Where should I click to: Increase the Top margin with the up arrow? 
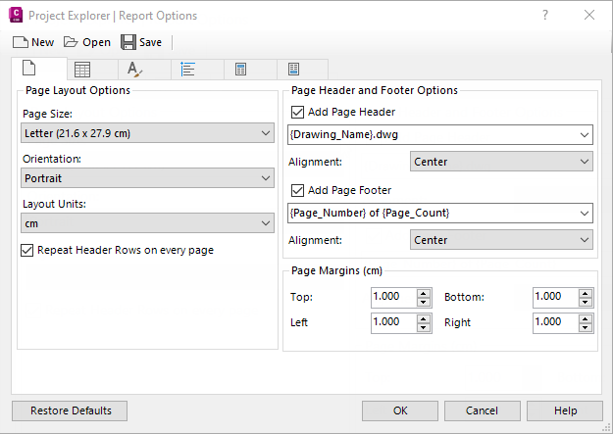coord(424,292)
